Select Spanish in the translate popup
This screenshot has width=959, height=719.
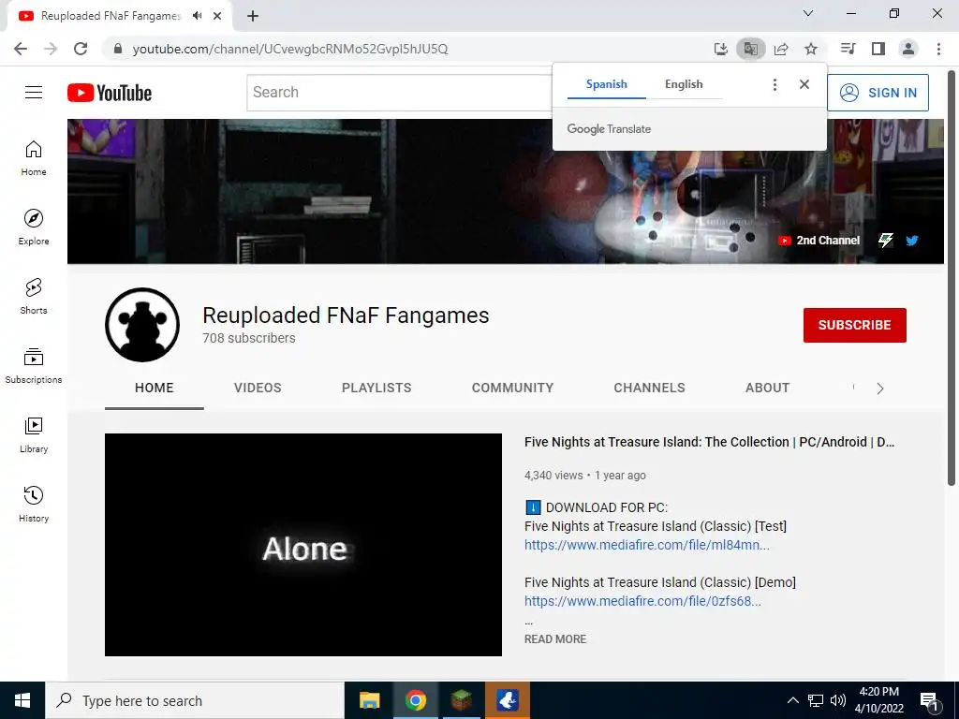(607, 84)
